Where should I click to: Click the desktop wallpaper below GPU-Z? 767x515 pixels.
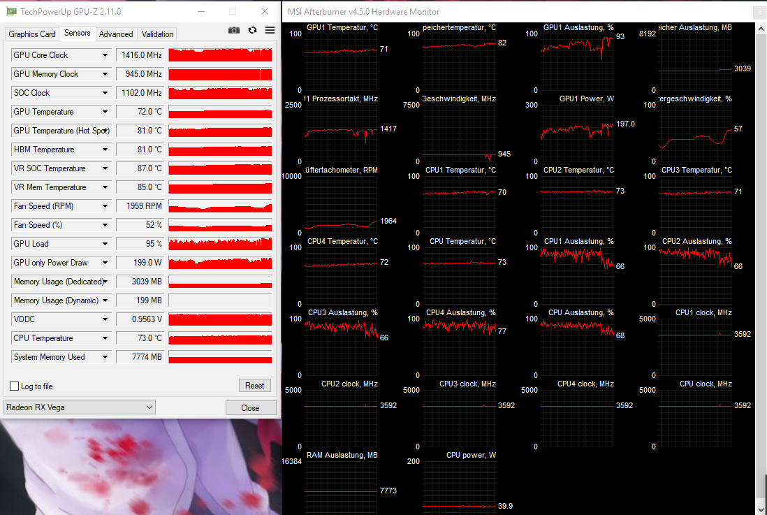(x=140, y=467)
